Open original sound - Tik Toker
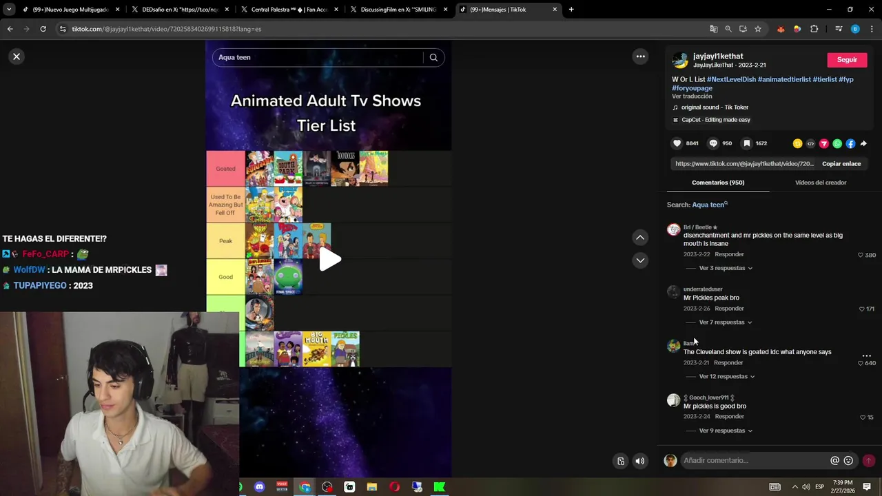Viewport: 882px width, 496px height. click(x=715, y=107)
